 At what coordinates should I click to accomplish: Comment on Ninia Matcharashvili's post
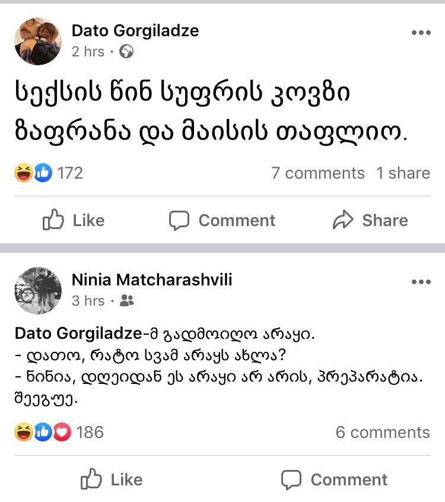pyautogui.click(x=334, y=479)
